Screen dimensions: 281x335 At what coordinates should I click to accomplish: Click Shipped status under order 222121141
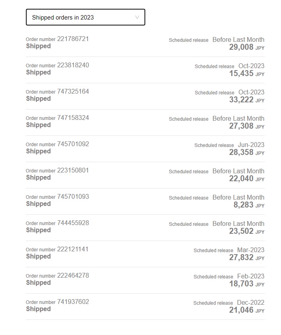tap(39, 257)
